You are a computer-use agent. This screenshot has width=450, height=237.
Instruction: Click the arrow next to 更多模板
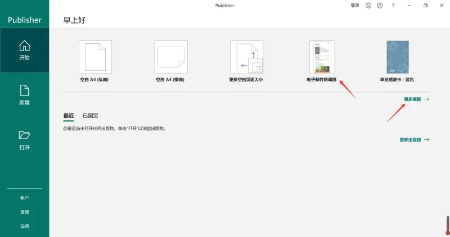(x=427, y=99)
